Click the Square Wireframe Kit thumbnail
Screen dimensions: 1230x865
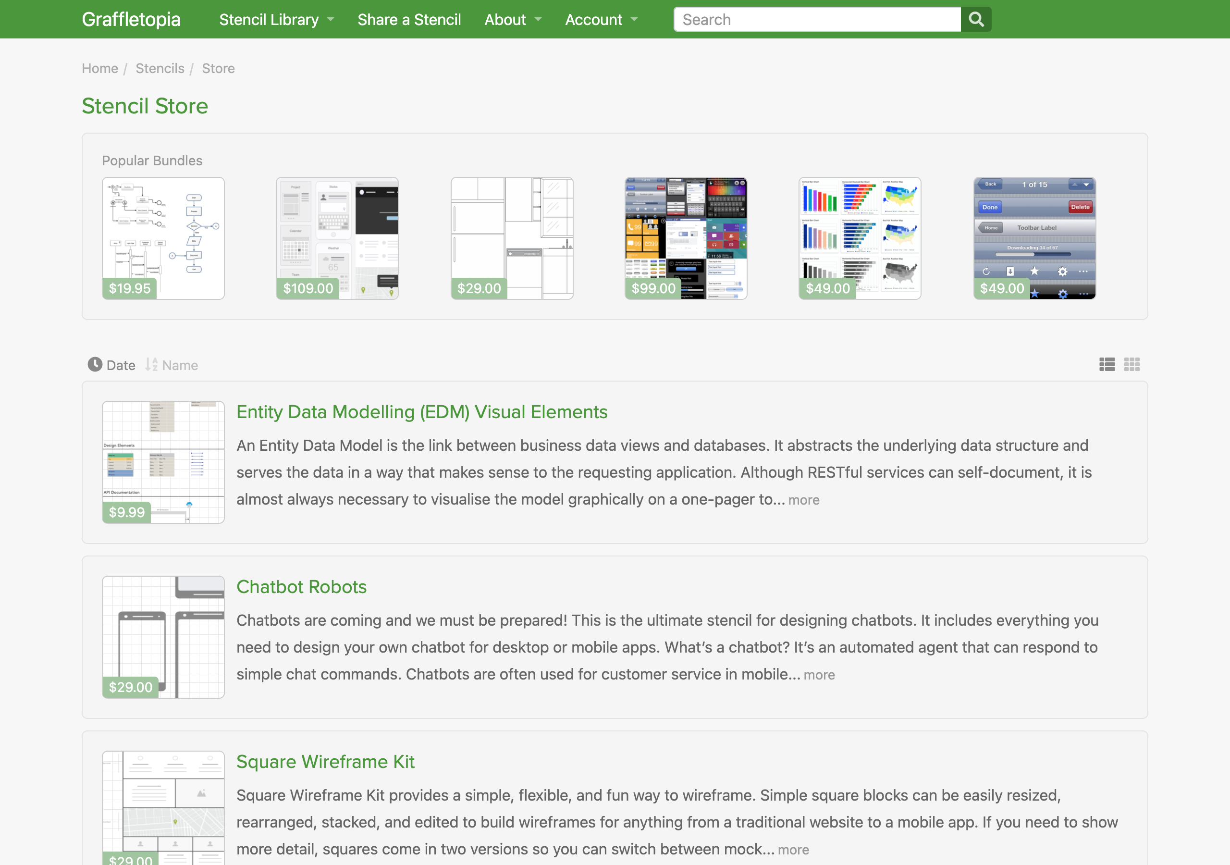click(163, 808)
